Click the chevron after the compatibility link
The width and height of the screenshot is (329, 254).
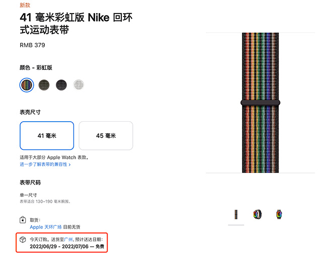point(69,164)
